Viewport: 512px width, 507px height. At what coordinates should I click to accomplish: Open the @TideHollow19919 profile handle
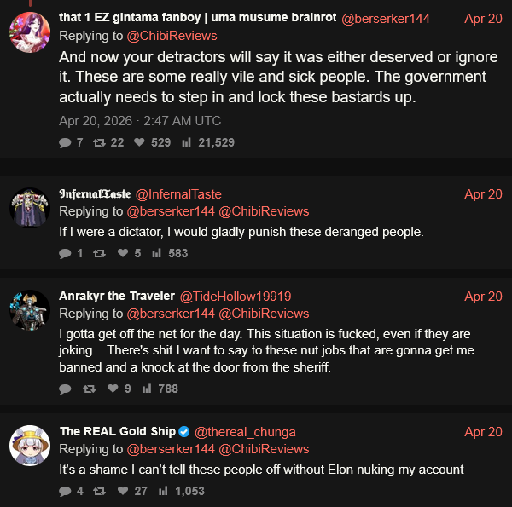pyautogui.click(x=236, y=297)
